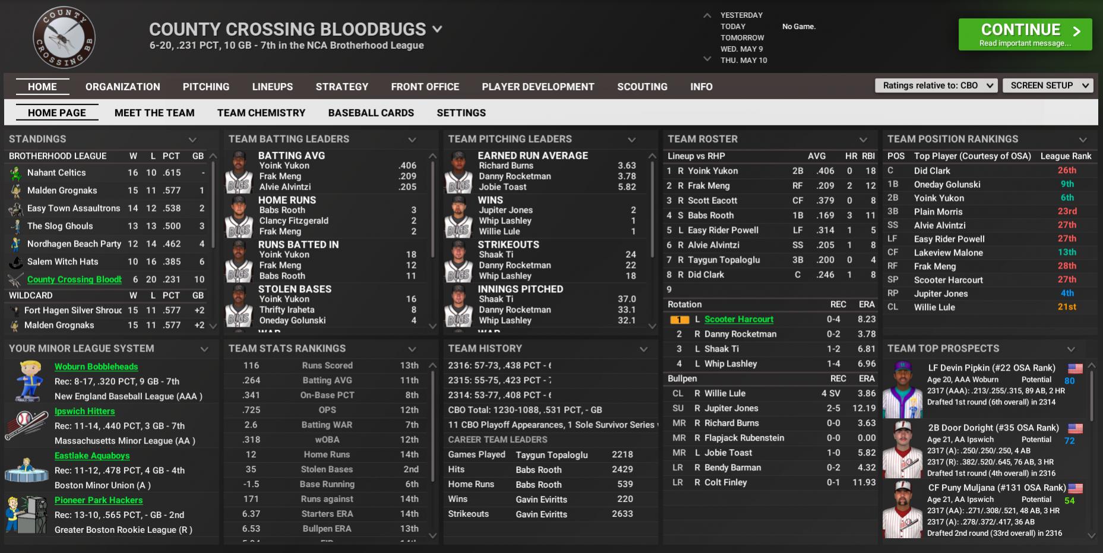The height and width of the screenshot is (553, 1103).
Task: Open Devin Pipkin's player portrait
Action: click(x=902, y=389)
